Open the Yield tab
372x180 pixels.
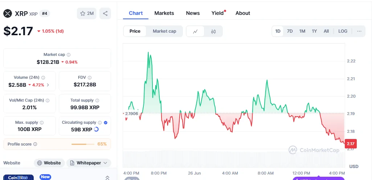tap(218, 13)
